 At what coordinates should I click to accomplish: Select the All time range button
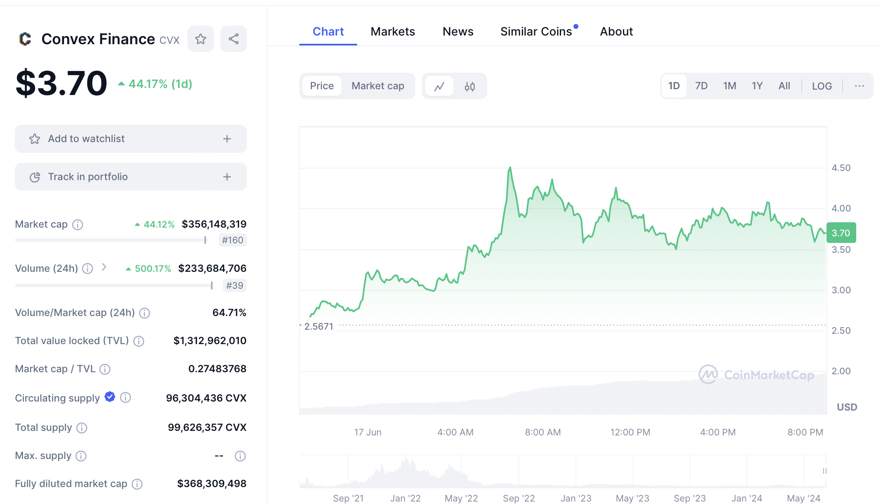784,86
